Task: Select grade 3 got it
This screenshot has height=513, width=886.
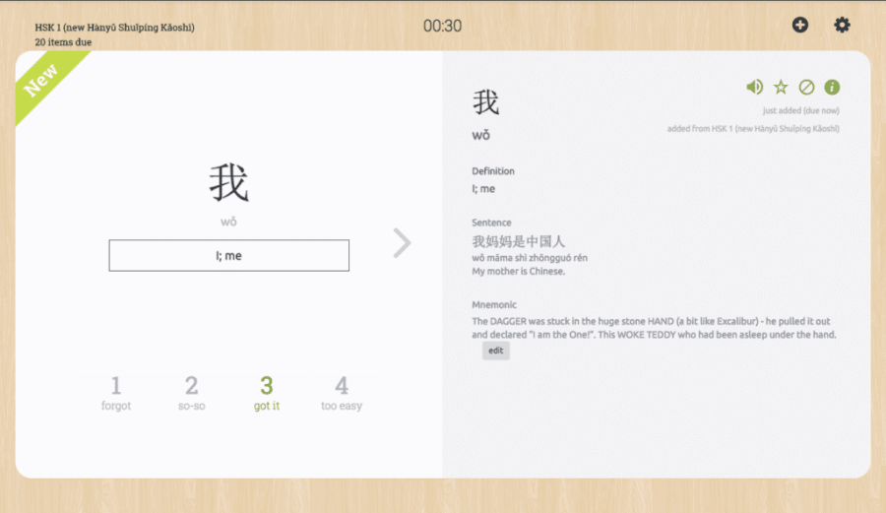Action: 267,393
